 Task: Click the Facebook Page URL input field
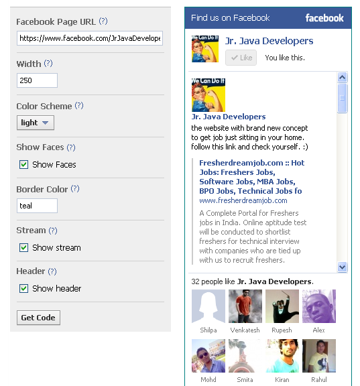[x=90, y=38]
